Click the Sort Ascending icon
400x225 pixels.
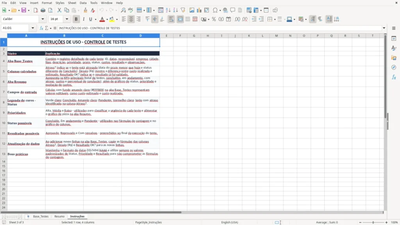(x=168, y=10)
